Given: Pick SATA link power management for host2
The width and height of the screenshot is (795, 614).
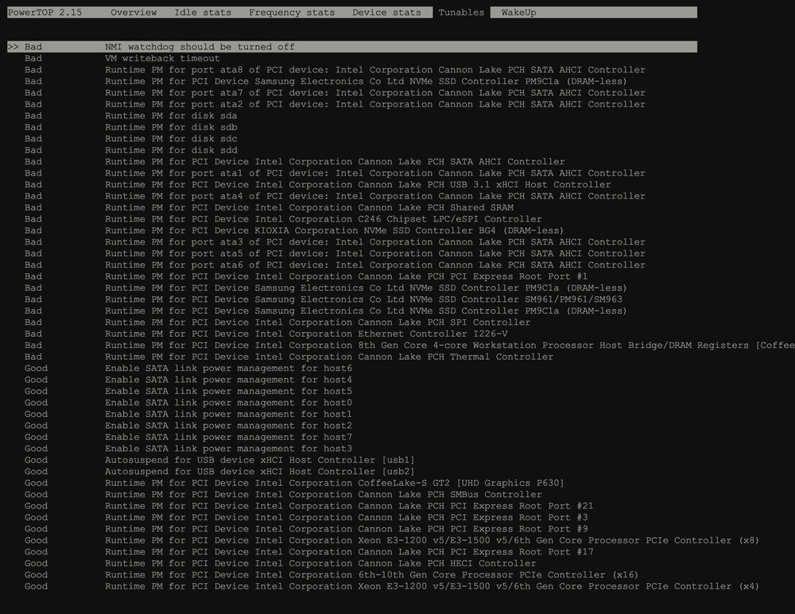Looking at the screenshot, I should tap(188, 426).
